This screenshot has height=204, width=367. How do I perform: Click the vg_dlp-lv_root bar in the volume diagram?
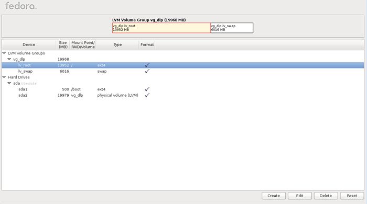point(161,28)
